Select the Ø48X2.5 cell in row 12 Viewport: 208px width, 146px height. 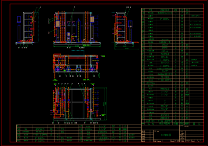[165, 89]
